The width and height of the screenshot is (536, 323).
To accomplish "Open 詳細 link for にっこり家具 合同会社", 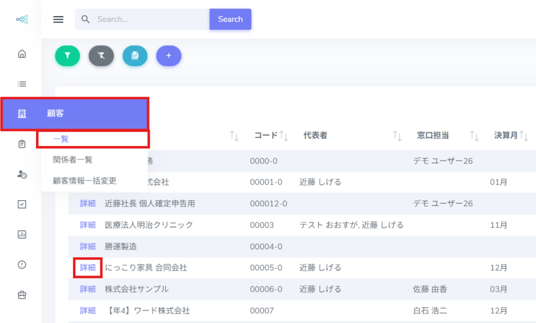I will pos(87,268).
